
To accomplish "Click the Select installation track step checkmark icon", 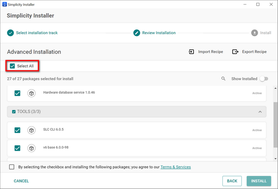I will tap(11, 33).
